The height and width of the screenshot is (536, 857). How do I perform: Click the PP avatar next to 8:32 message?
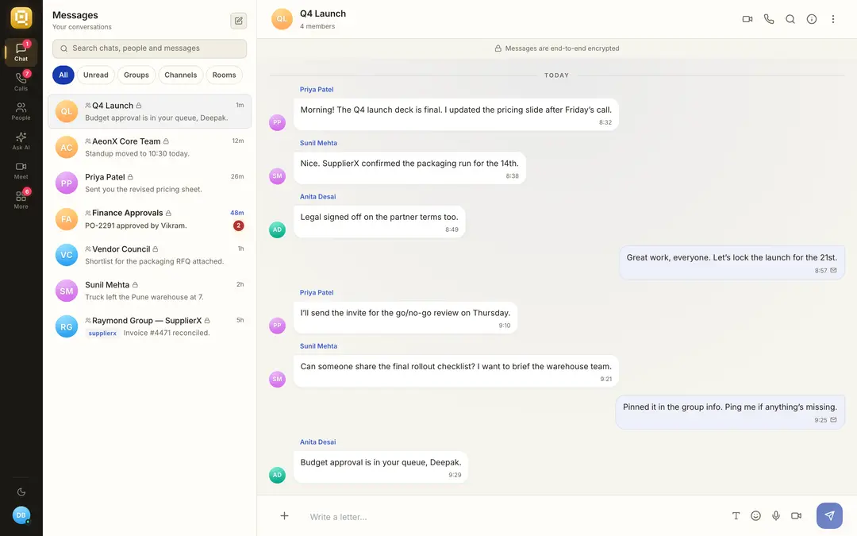277,122
